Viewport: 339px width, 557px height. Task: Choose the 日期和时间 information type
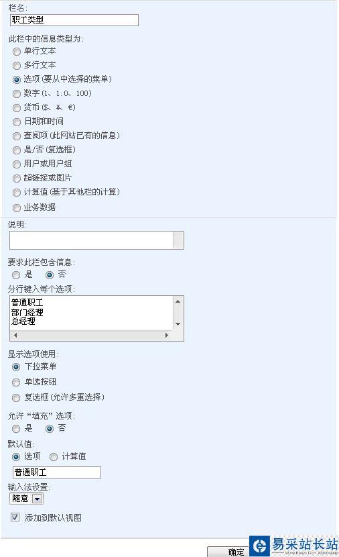[16, 122]
